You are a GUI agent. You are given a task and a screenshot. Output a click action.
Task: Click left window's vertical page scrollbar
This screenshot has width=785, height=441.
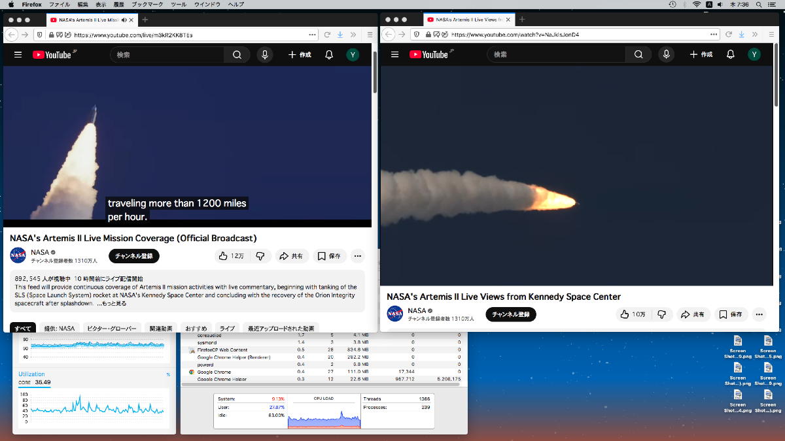(375, 72)
